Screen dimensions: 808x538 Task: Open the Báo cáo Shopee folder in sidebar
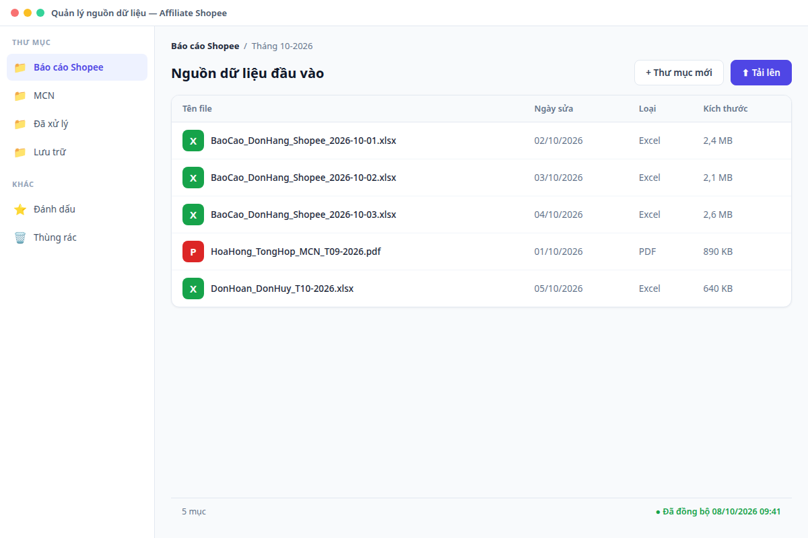[x=77, y=67]
